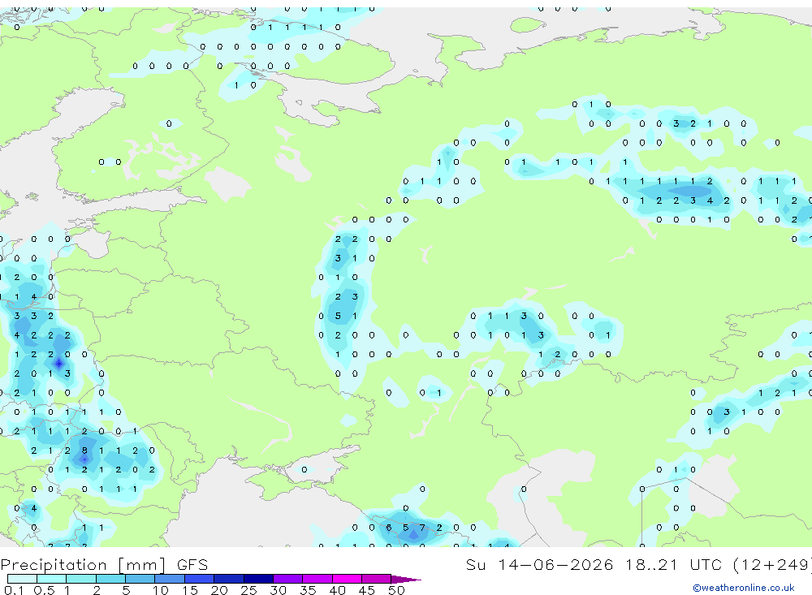Click the legend label 40
The width and height of the screenshot is (812, 595).
337,590
